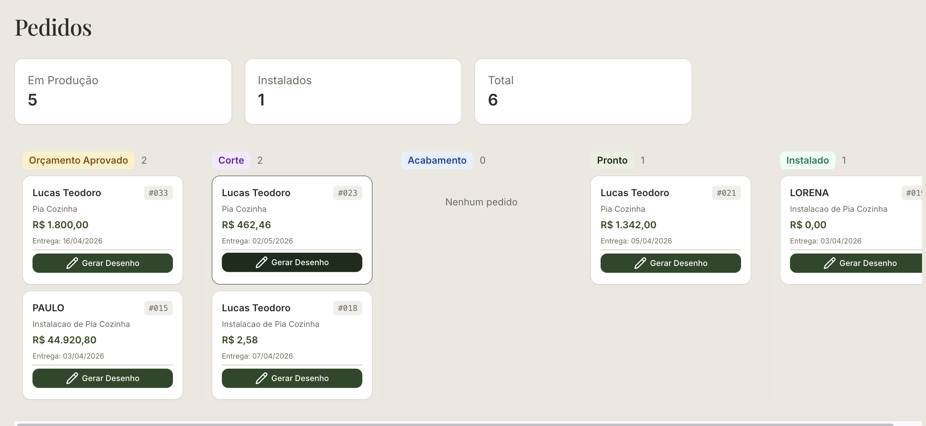The width and height of the screenshot is (926, 426).
Task: Open the Total summary card
Action: 583,91
